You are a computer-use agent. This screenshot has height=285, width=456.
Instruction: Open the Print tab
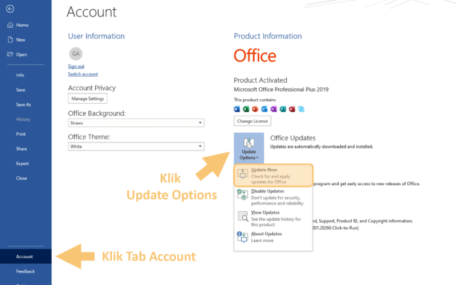pos(21,134)
